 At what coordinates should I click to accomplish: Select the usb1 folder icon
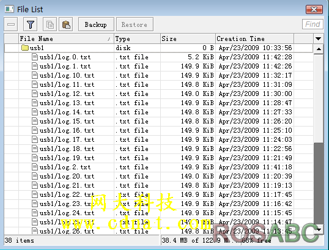point(24,48)
